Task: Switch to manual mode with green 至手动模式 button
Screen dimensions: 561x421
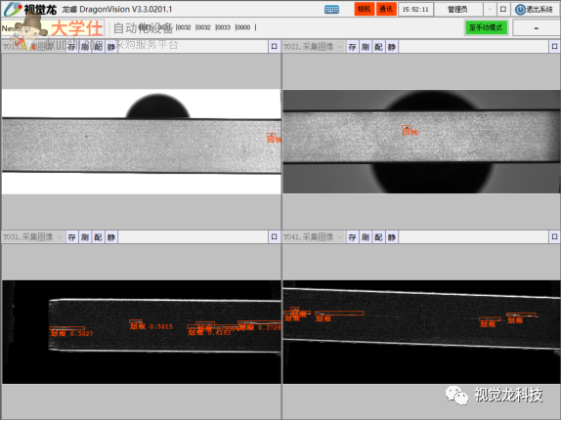Action: click(x=486, y=27)
